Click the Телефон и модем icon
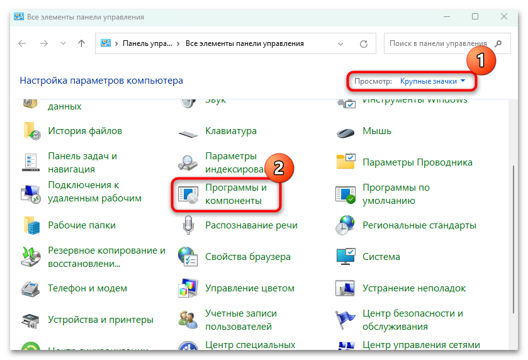The height and width of the screenshot is (360, 528). click(31, 288)
